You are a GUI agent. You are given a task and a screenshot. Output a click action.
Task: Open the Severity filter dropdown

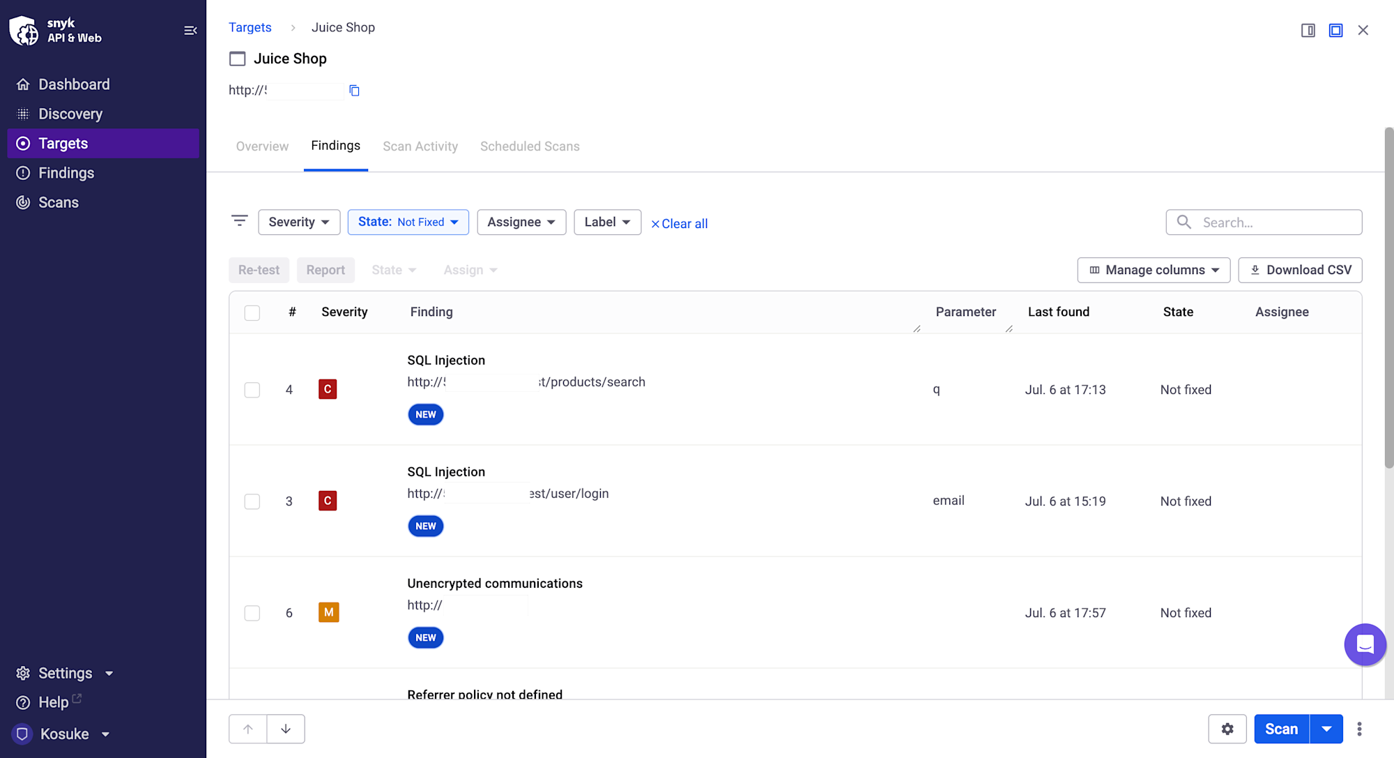[299, 222]
